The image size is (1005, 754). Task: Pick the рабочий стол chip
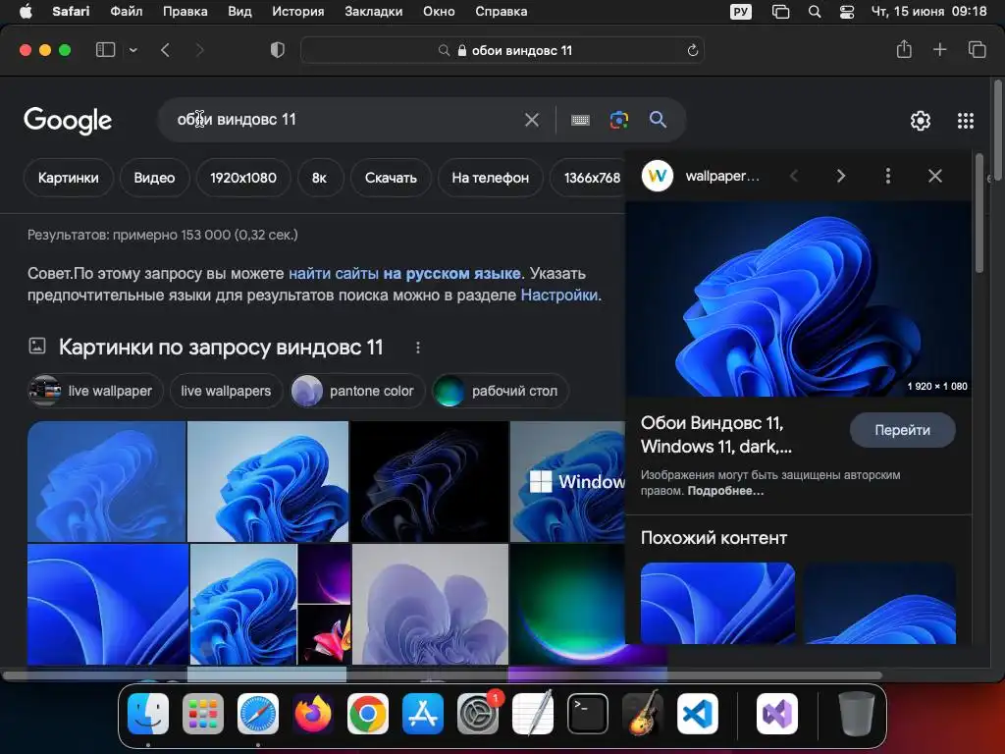501,391
